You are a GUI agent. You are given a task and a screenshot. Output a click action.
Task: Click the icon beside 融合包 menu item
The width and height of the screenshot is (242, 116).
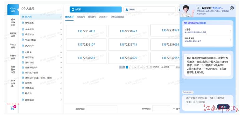click(23, 93)
